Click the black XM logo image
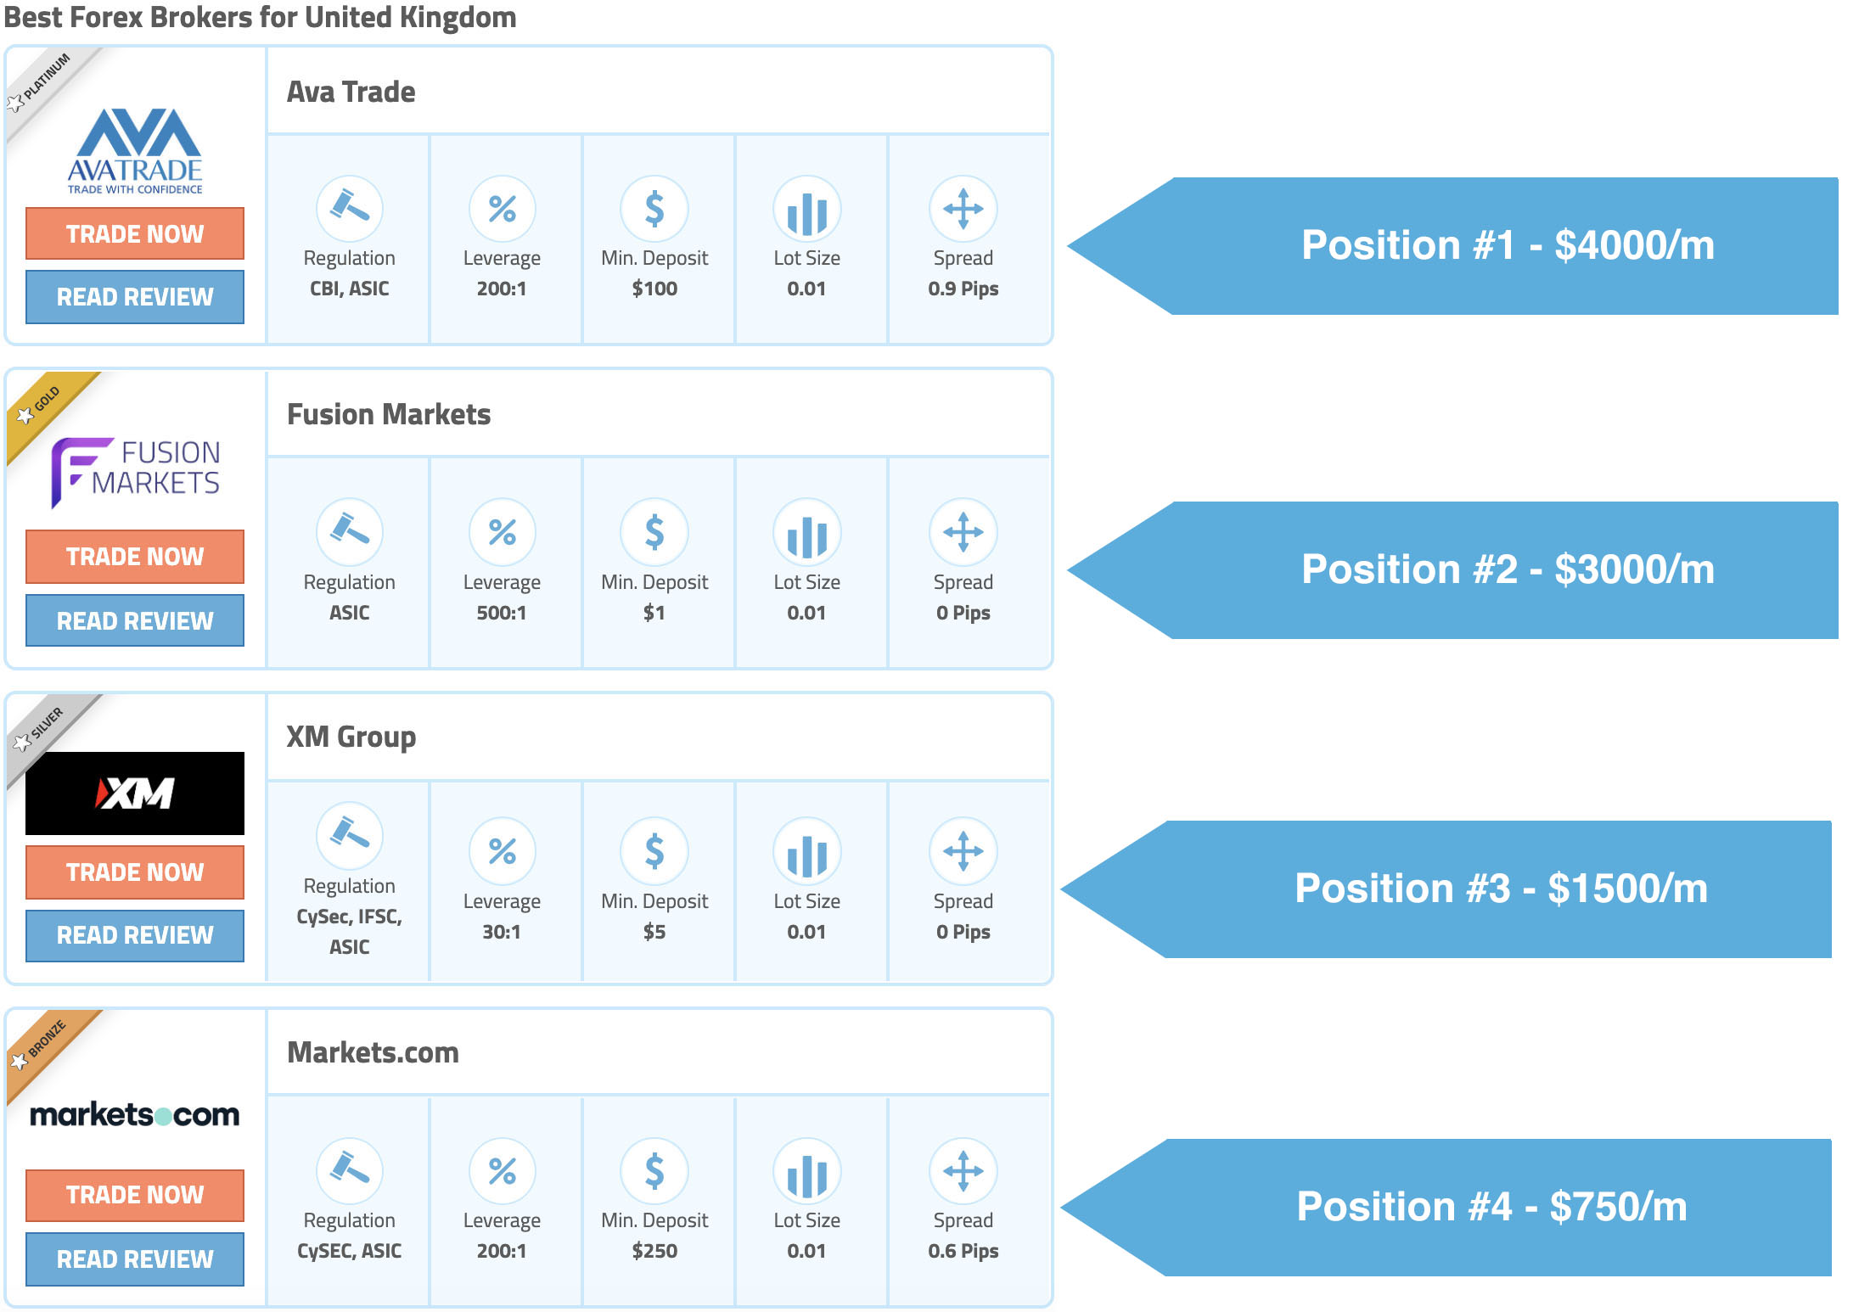This screenshot has height=1312, width=1859. pyautogui.click(x=135, y=793)
